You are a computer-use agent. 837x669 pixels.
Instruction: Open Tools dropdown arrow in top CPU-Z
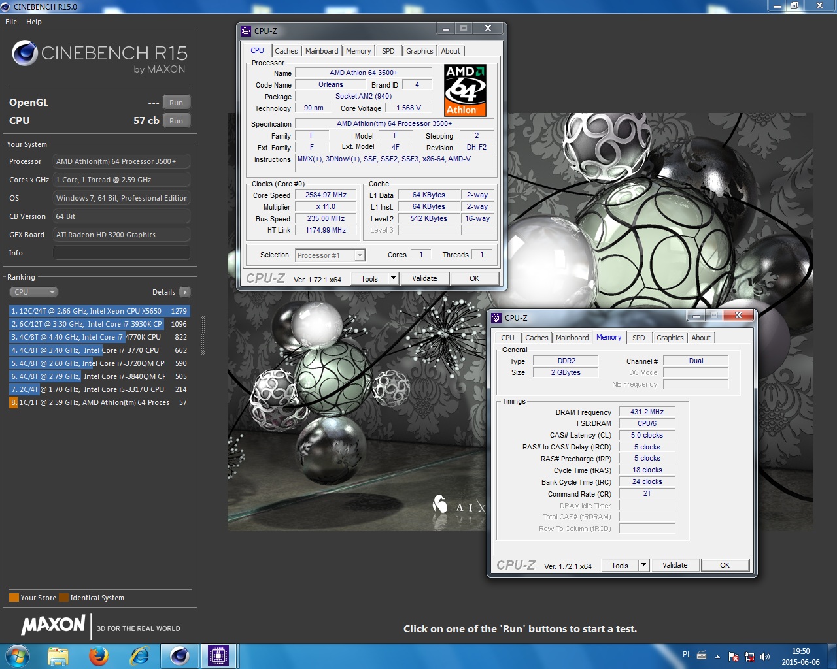coord(393,278)
